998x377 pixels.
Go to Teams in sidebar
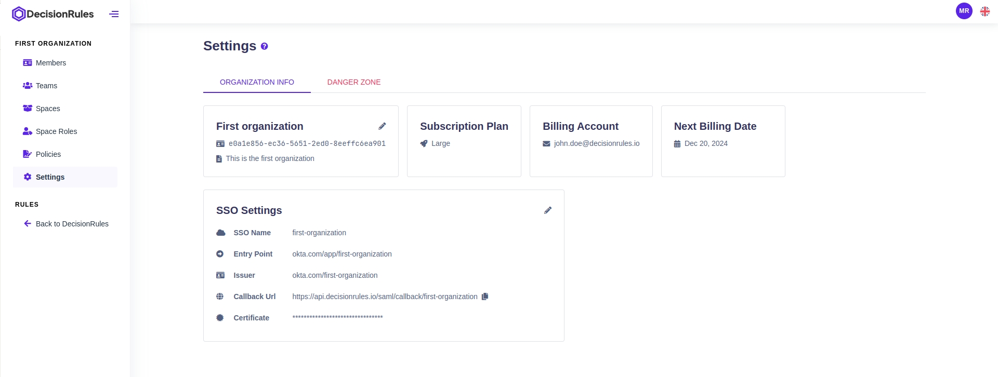point(46,86)
